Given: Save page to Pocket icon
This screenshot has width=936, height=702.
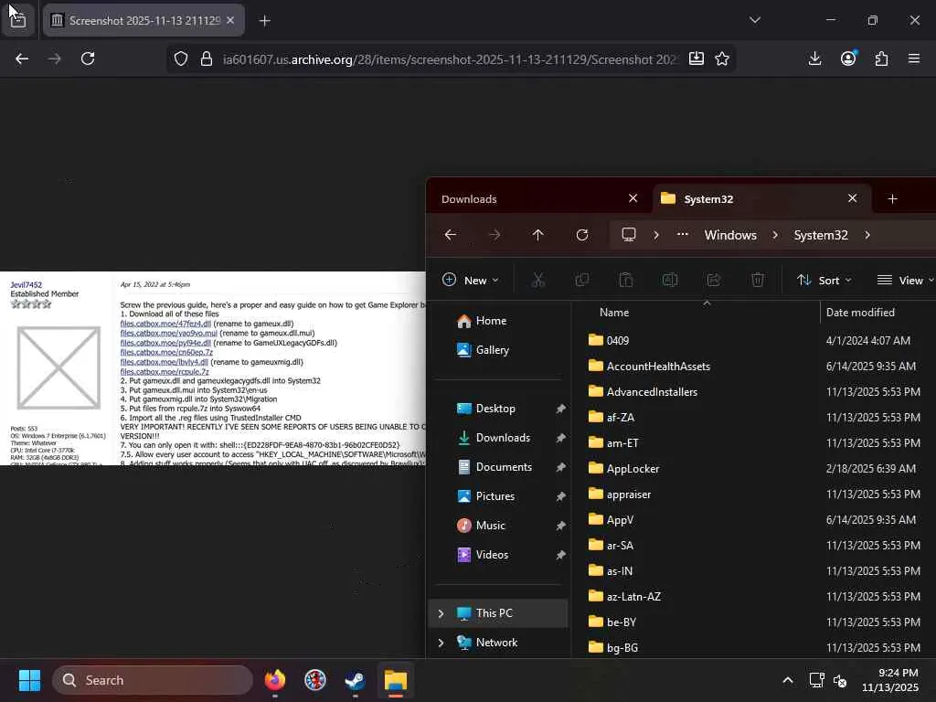Looking at the screenshot, I should coord(696,58).
